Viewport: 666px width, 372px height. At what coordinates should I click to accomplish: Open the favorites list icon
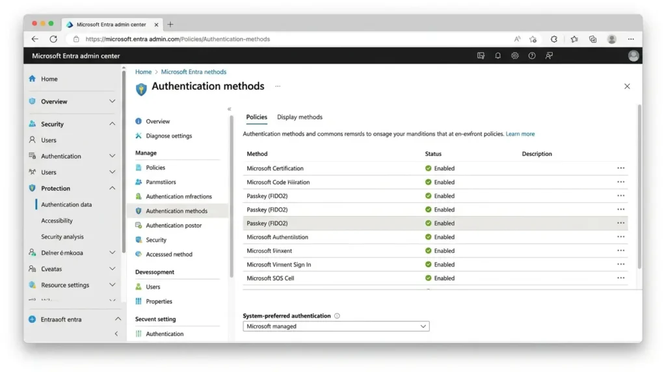574,39
